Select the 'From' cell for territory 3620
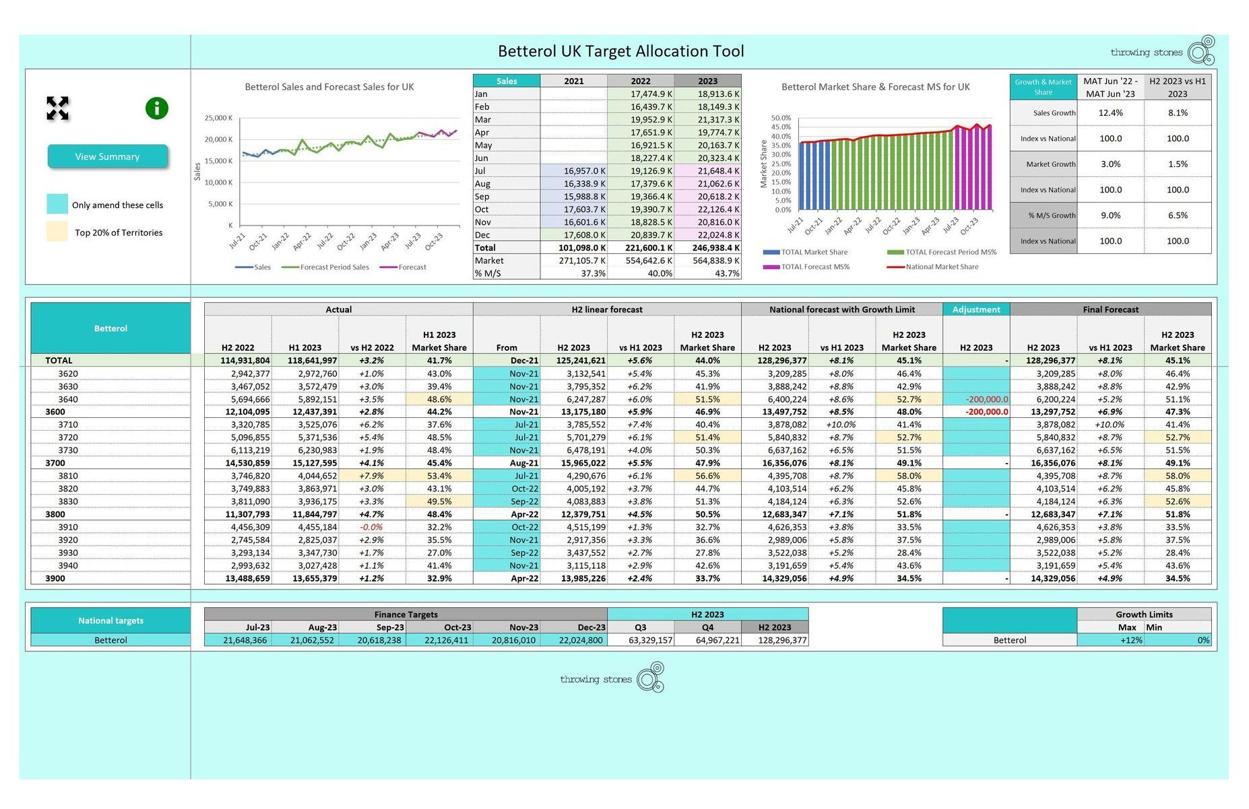 coord(507,374)
